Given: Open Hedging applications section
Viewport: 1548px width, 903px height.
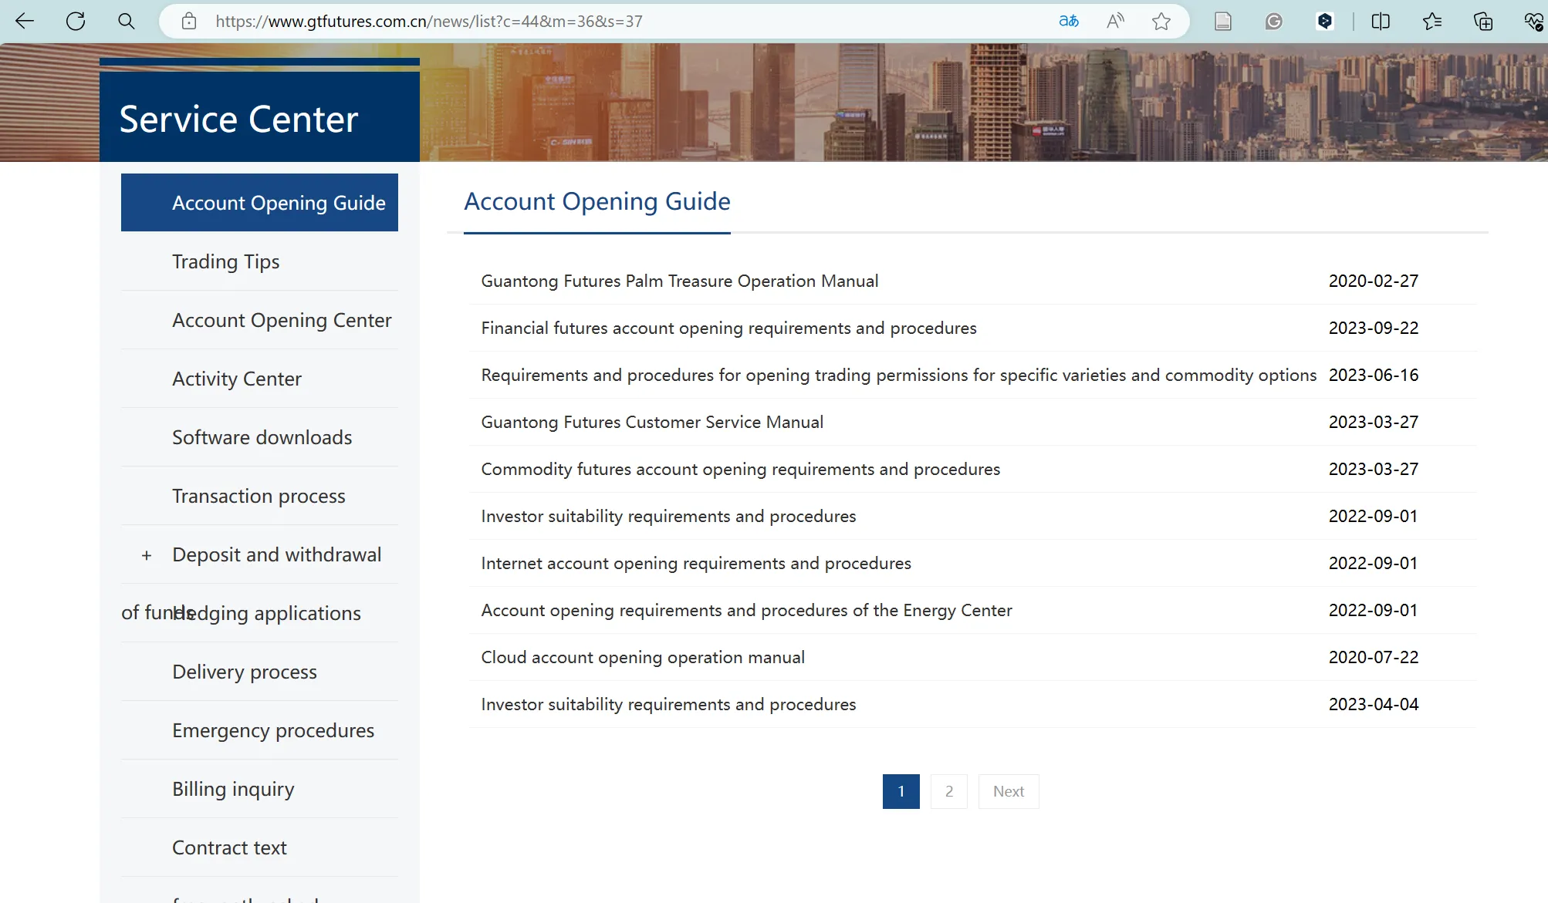Looking at the screenshot, I should point(267,613).
